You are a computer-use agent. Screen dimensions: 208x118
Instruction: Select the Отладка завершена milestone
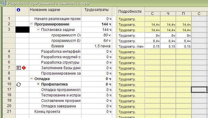pos(58,106)
